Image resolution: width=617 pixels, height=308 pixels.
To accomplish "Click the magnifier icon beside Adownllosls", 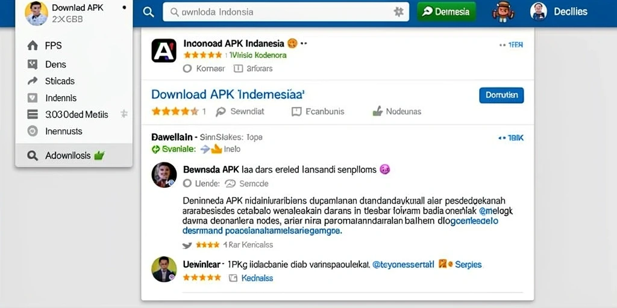I will tap(33, 156).
